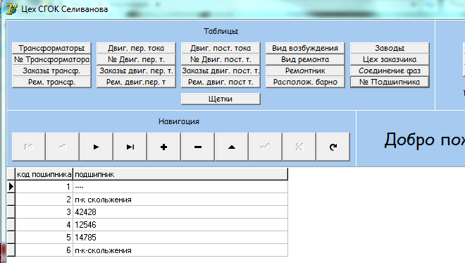
Task: Select code cell with value 1
Action: tap(44, 187)
